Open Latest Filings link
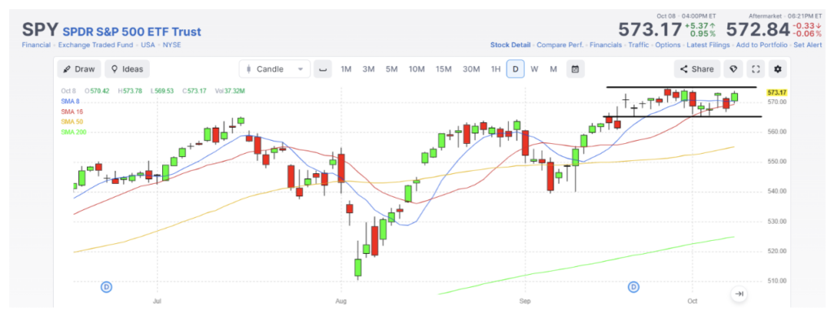 point(708,46)
